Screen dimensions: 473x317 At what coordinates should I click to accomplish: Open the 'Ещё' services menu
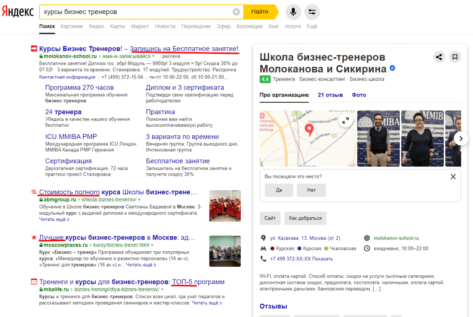[x=312, y=26]
